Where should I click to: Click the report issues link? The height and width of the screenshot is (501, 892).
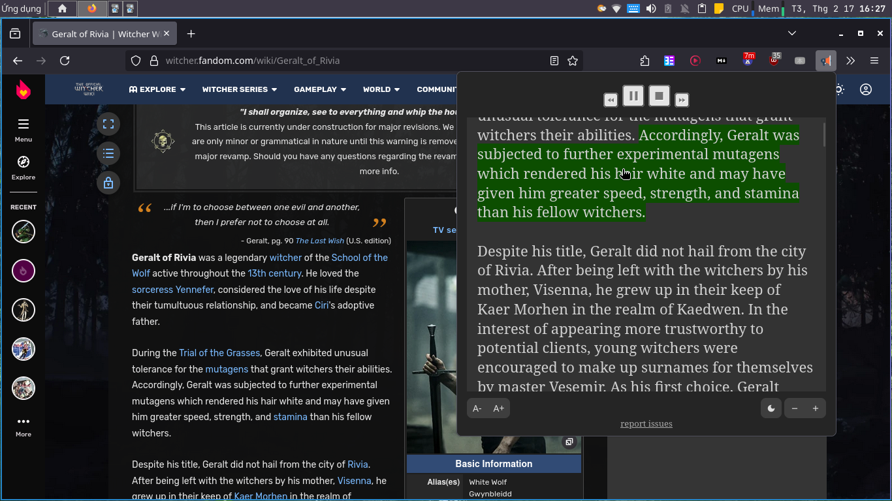pos(646,424)
